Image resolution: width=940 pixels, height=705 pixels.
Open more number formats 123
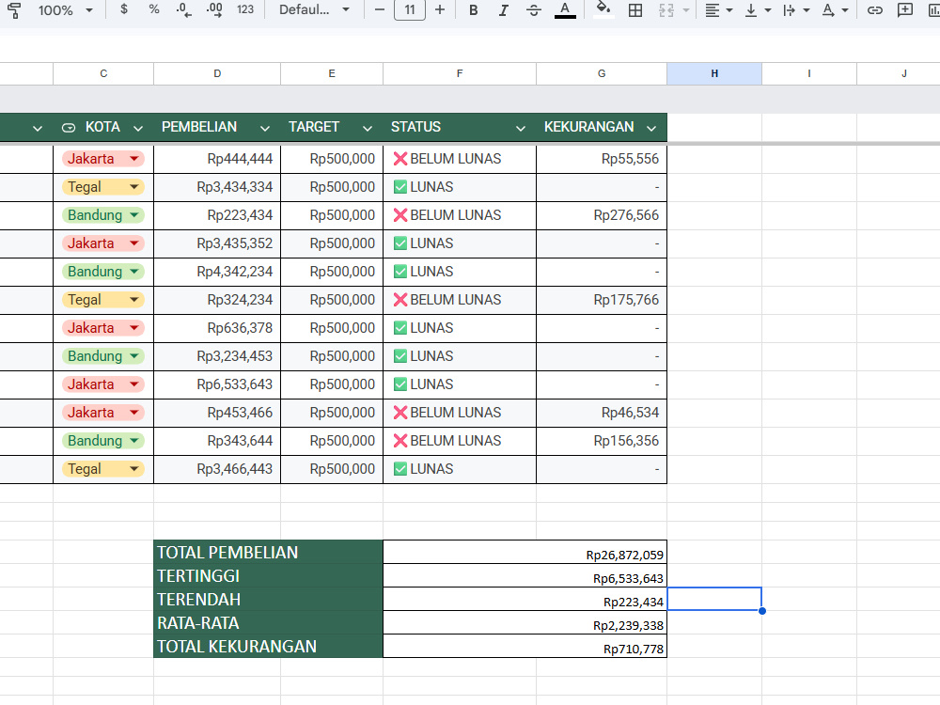click(245, 9)
